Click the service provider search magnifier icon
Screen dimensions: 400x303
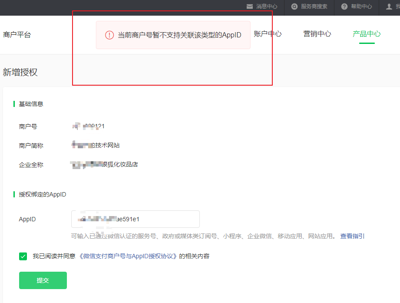point(294,7)
